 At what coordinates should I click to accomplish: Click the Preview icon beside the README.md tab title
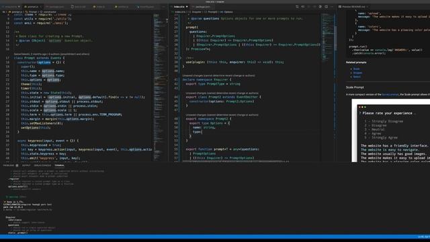point(340,7)
